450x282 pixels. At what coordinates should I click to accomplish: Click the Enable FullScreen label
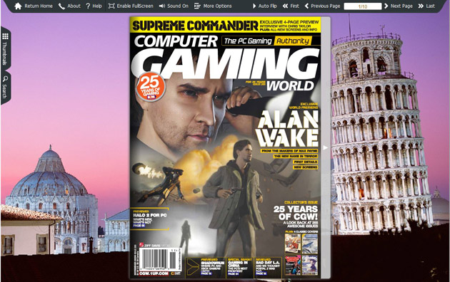pos(135,6)
